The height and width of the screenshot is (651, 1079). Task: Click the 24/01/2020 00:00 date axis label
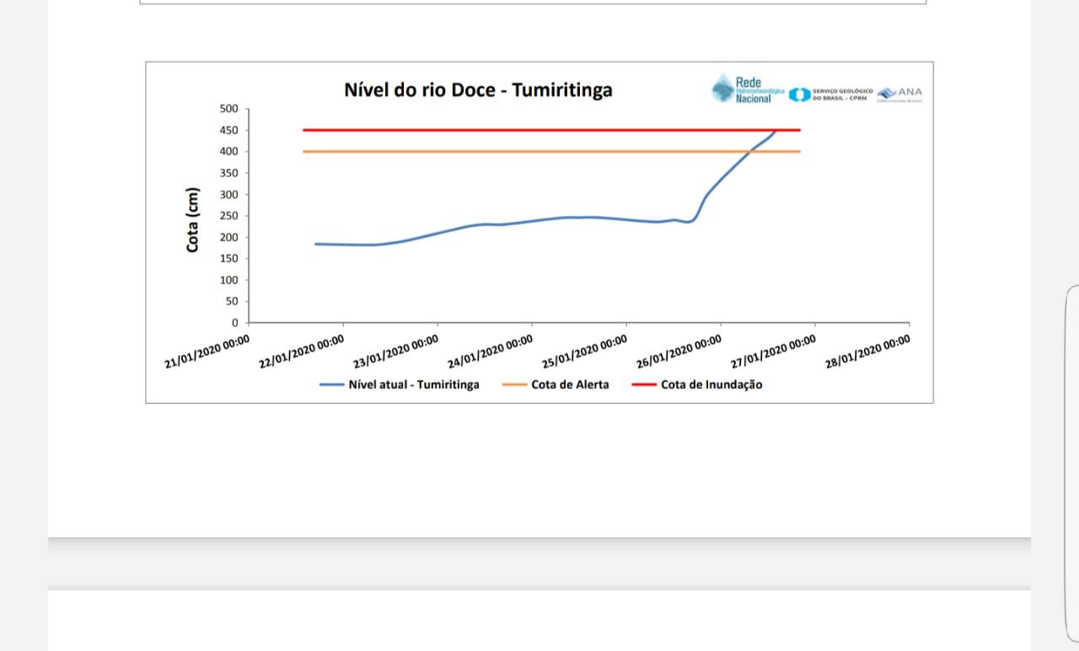[491, 352]
